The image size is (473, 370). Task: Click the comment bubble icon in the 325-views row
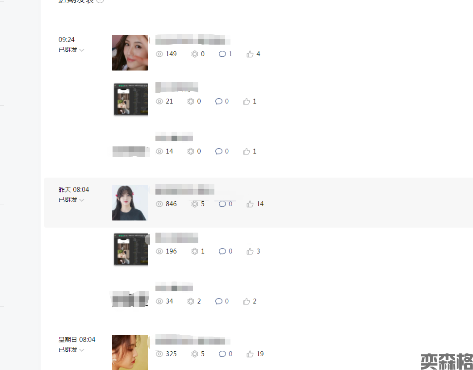(x=222, y=354)
